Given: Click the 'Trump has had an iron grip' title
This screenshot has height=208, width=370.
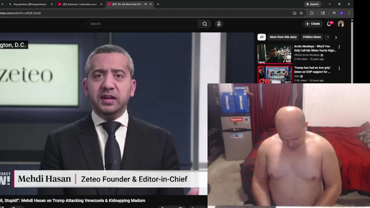Looking at the screenshot, I should pos(312,70).
